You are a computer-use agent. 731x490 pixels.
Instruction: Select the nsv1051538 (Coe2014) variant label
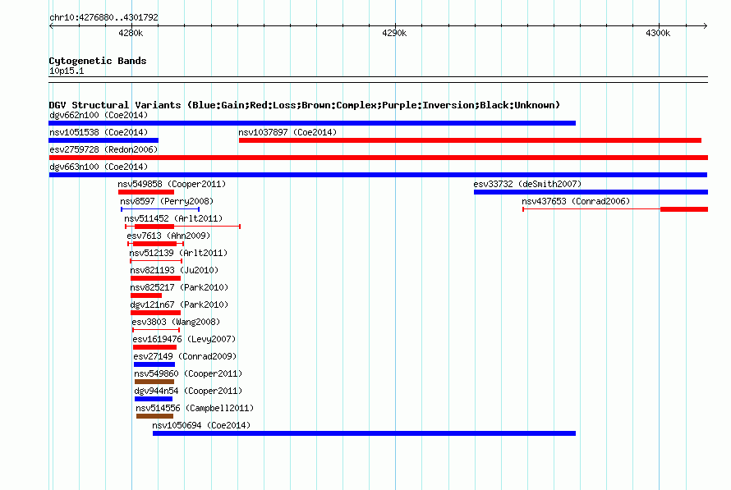(99, 132)
